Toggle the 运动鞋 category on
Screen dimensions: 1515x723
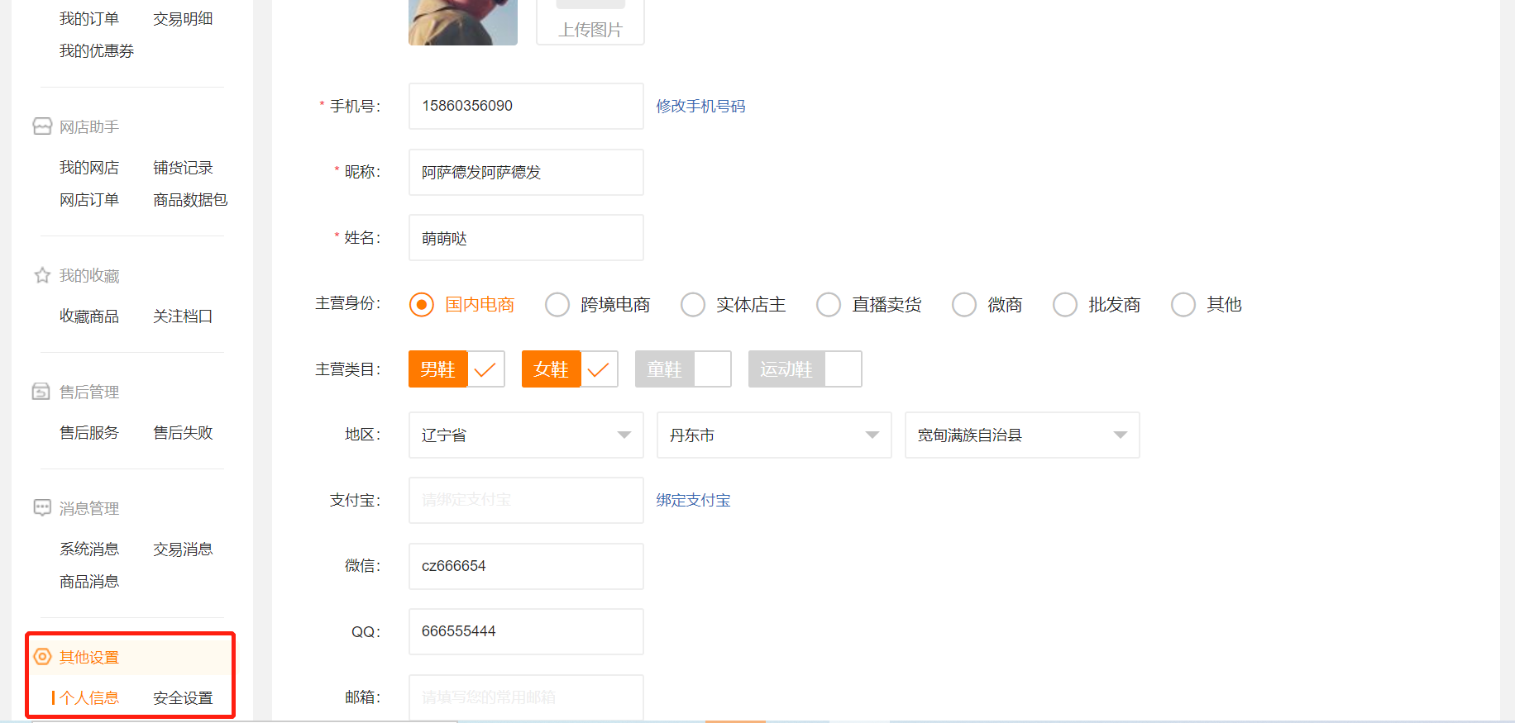[805, 369]
